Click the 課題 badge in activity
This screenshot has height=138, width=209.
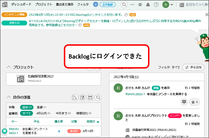click(x=156, y=88)
